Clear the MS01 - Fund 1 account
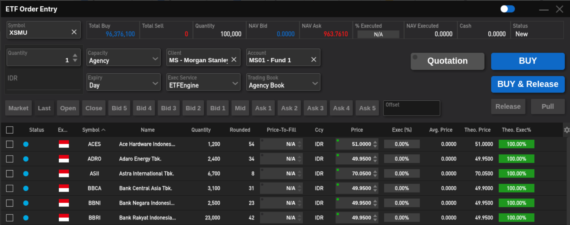570x225 pixels. pyautogui.click(x=313, y=60)
